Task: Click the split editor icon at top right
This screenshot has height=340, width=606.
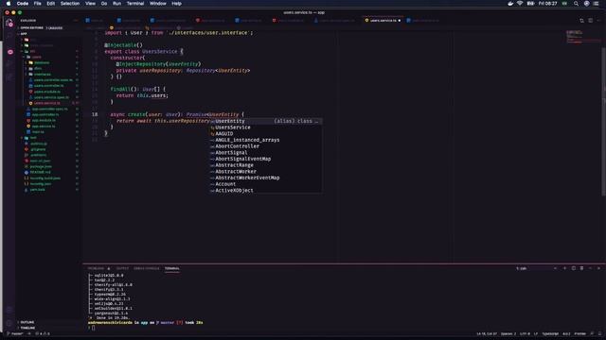Action: pyautogui.click(x=591, y=21)
